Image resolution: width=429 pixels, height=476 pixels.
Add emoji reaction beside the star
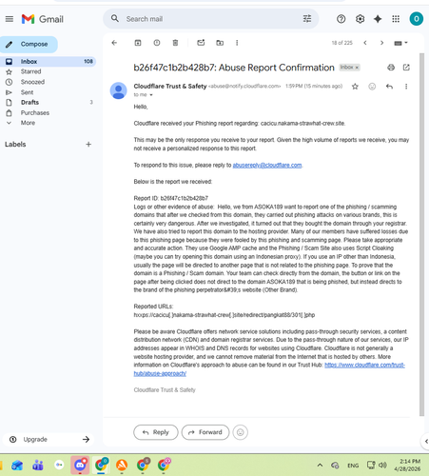coord(372,87)
